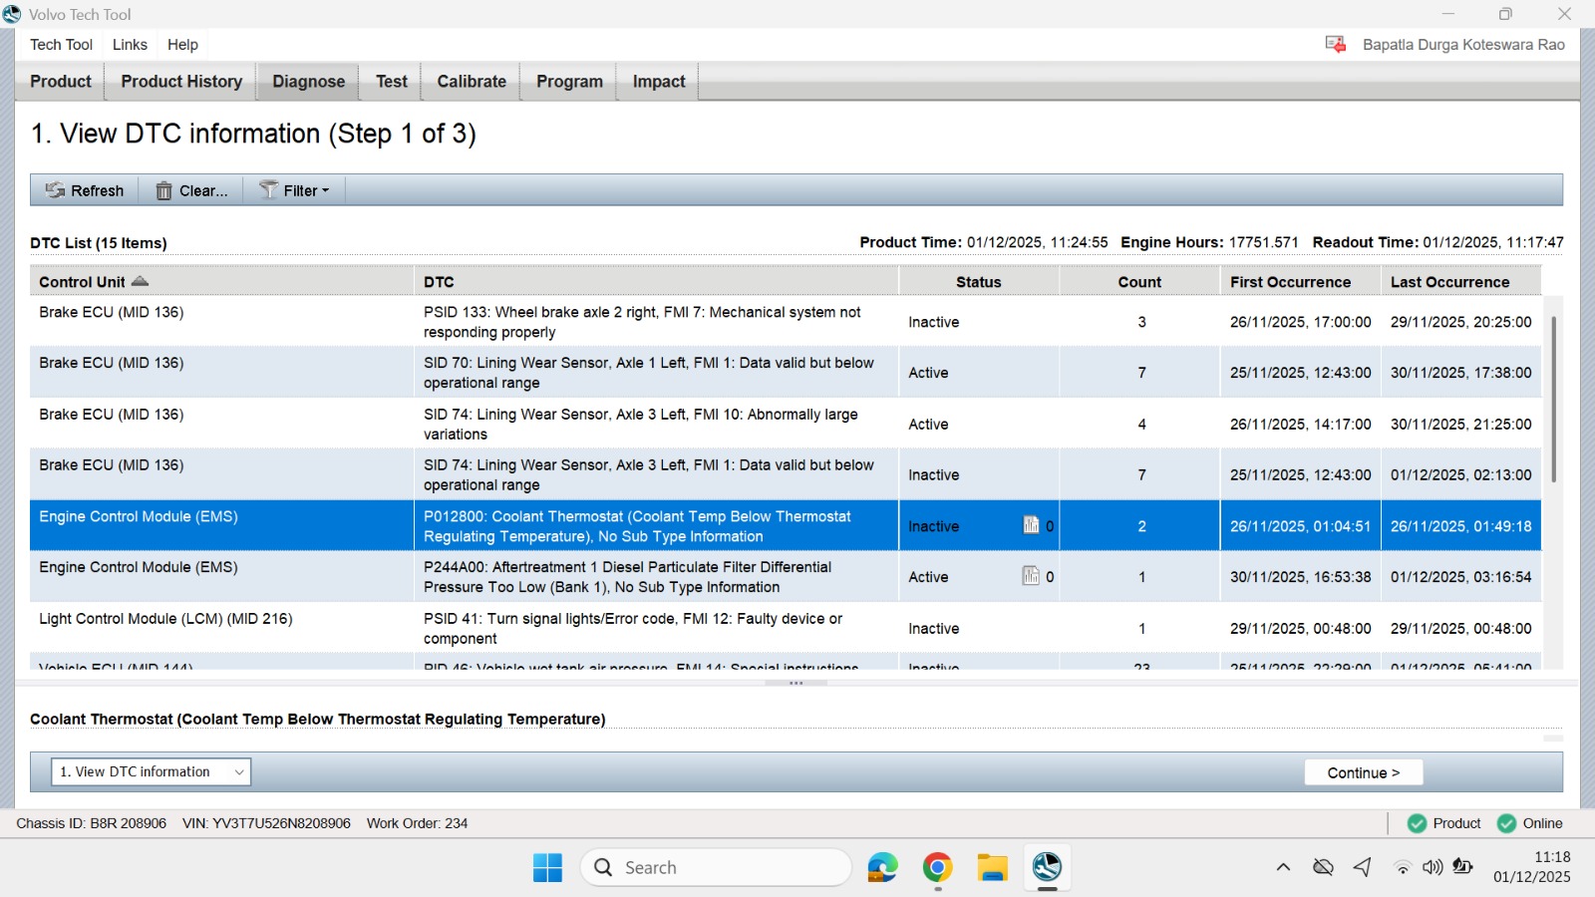The image size is (1595, 897).
Task: Switch to the Calibrate tab
Action: (x=472, y=82)
